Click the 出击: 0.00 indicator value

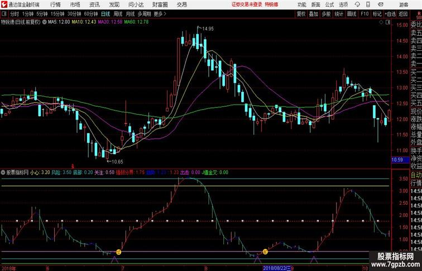[190, 173]
